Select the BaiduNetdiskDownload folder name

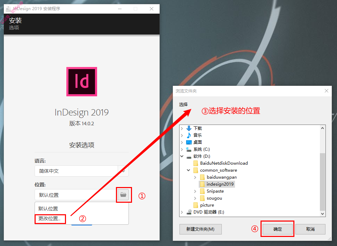224,163
